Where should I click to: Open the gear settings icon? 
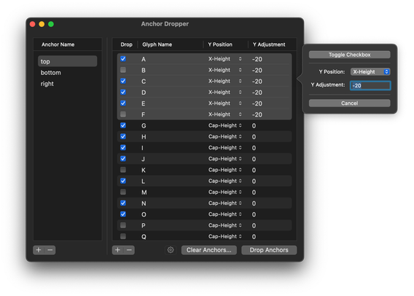(171, 250)
